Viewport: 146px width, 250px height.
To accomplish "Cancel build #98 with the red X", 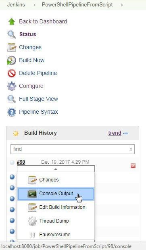I will (x=133, y=166).
